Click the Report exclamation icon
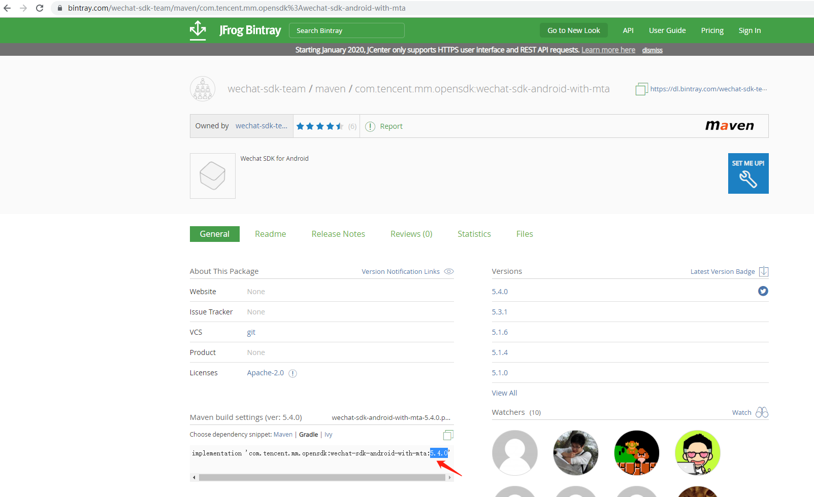The height and width of the screenshot is (497, 814). point(370,126)
